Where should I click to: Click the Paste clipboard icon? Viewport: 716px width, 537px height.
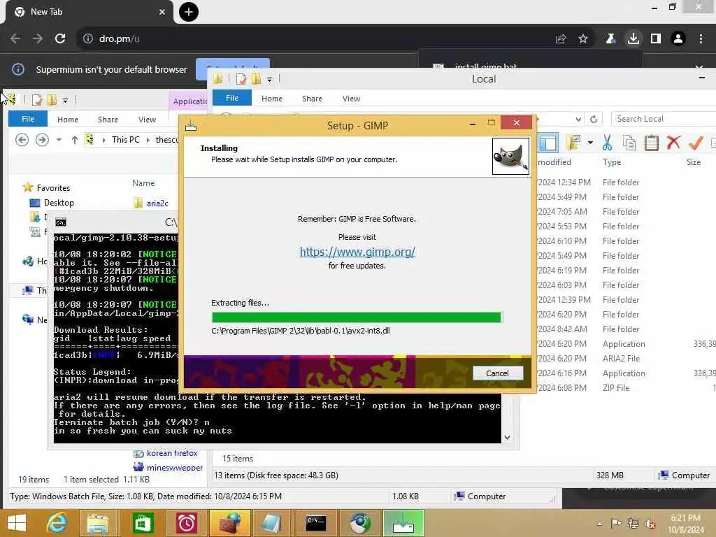tap(652, 143)
